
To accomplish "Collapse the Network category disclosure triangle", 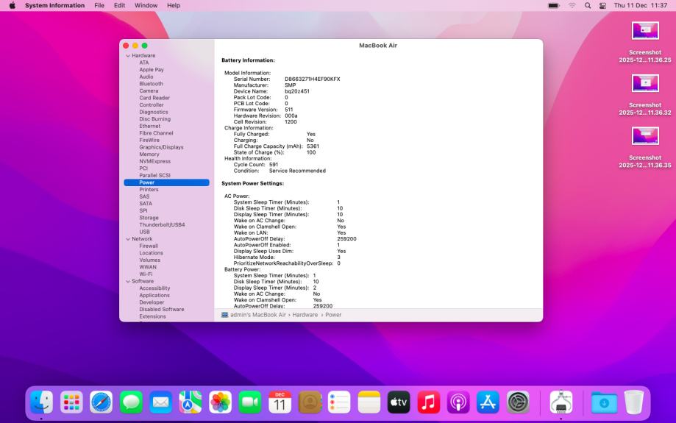I will pos(127,239).
